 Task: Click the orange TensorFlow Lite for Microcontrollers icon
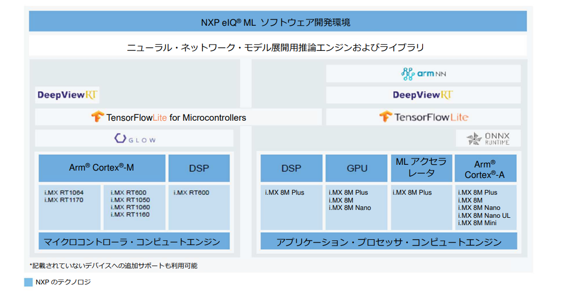pyautogui.click(x=98, y=117)
